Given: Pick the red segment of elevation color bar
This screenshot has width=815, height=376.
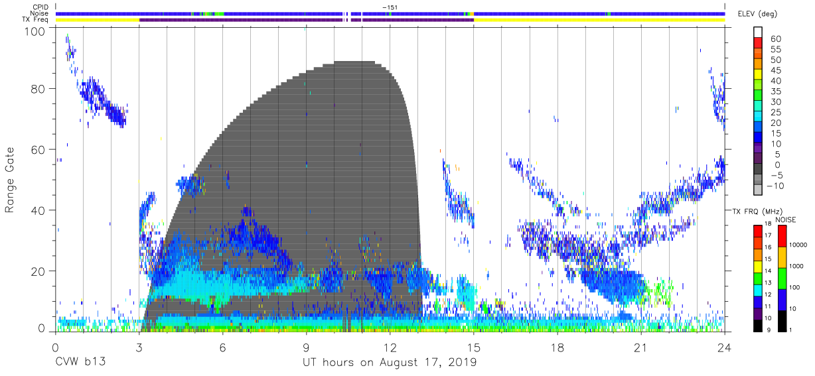Looking at the screenshot, I should click(757, 42).
